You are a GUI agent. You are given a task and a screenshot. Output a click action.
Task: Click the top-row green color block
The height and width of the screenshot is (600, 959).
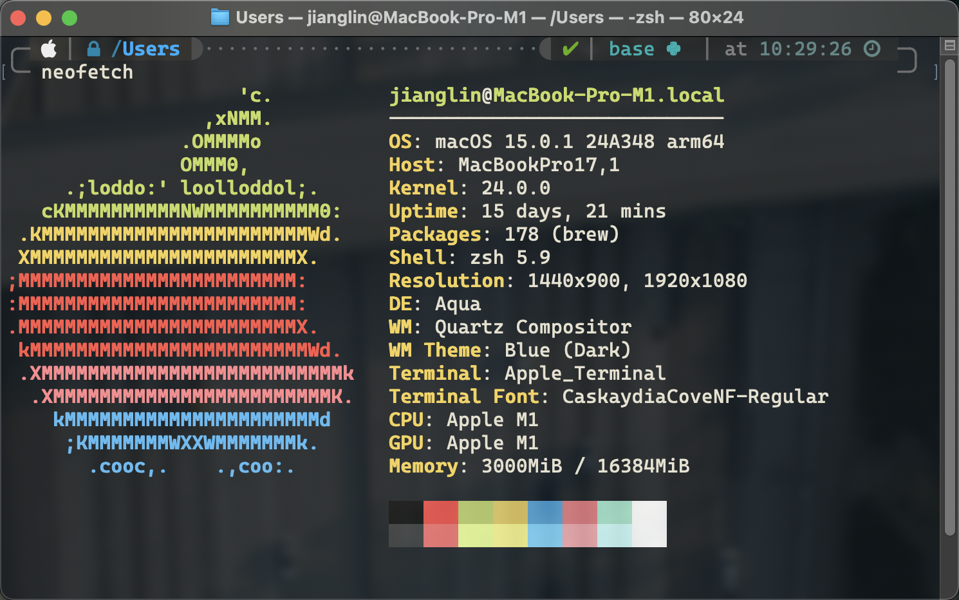476,512
